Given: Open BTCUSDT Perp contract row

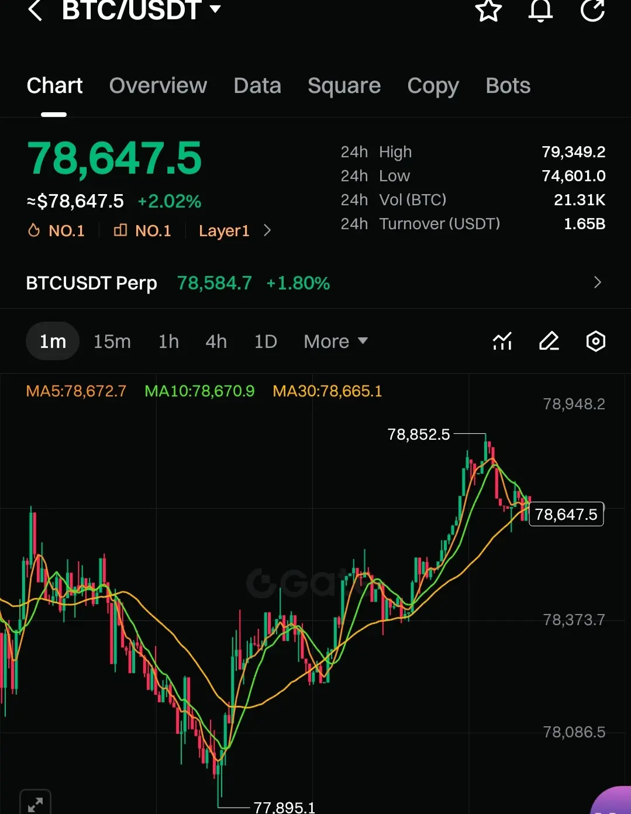Looking at the screenshot, I should click(x=315, y=283).
